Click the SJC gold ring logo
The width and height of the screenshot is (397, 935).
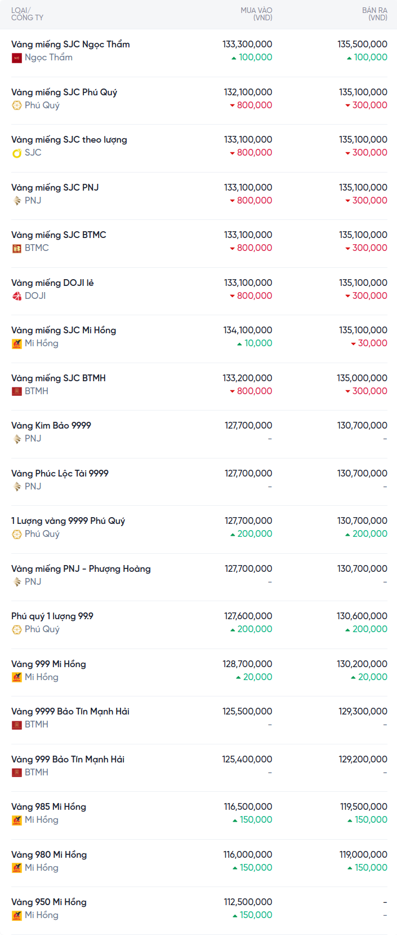click(17, 153)
